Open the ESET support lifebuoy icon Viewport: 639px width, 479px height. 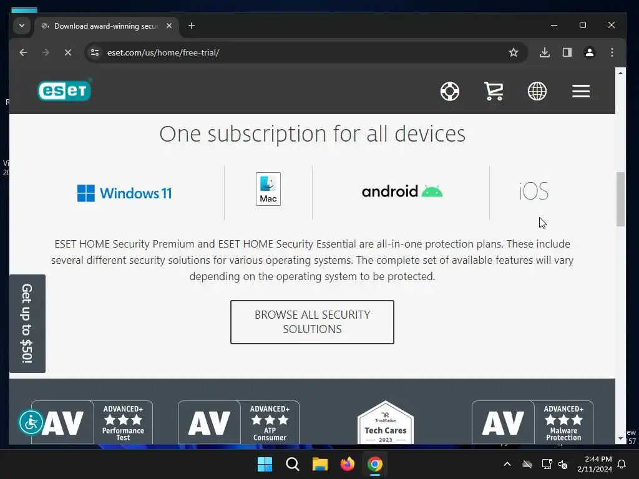(x=450, y=91)
